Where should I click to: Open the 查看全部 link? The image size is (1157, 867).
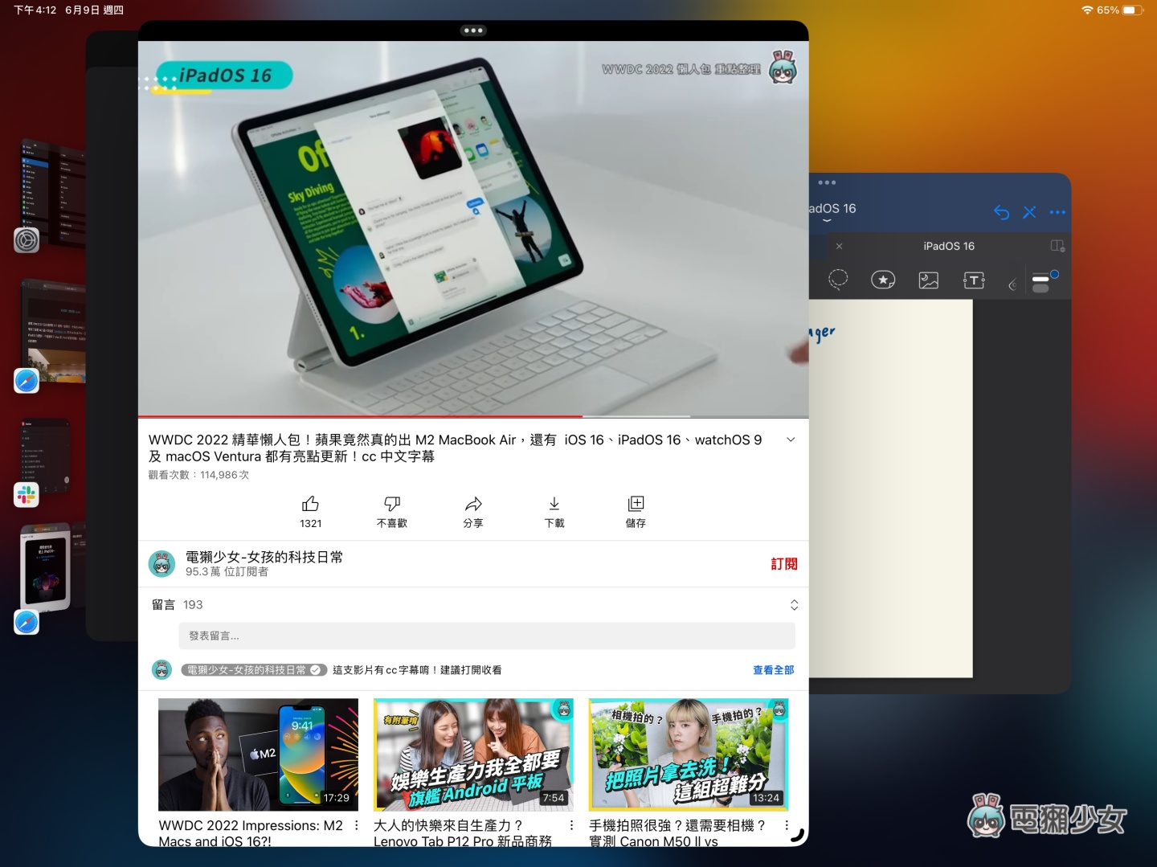tap(773, 670)
